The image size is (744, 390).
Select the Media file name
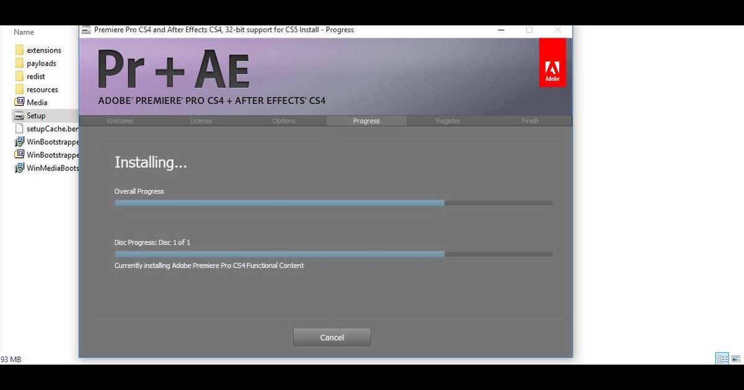[x=37, y=102]
